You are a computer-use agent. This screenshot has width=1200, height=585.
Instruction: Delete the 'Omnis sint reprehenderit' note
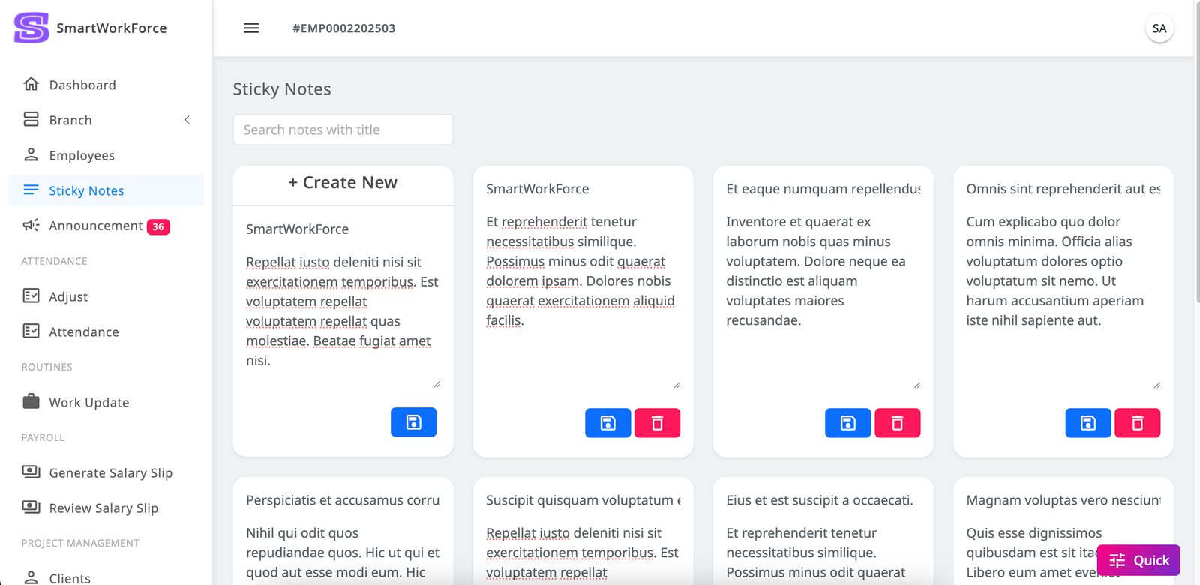point(1137,423)
